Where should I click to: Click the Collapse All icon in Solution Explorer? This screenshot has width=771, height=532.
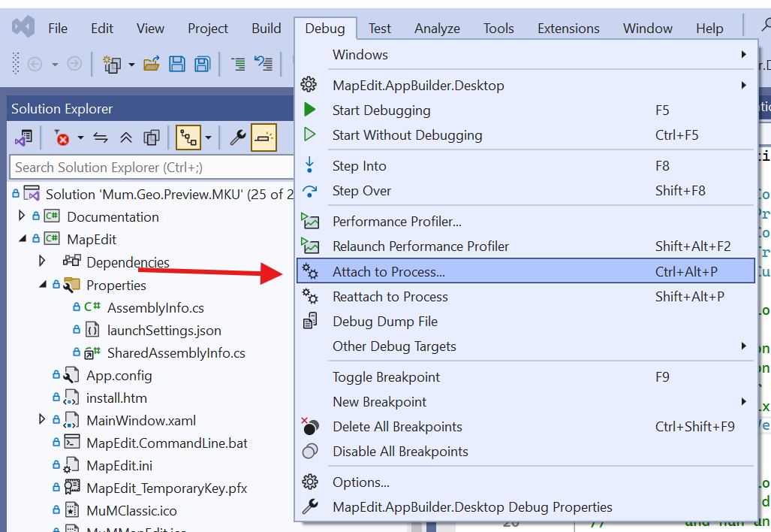coord(126,138)
